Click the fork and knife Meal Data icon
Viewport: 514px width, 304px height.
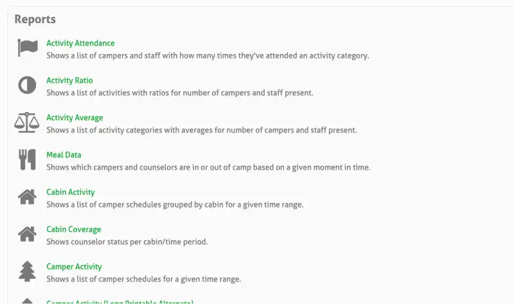tap(27, 159)
